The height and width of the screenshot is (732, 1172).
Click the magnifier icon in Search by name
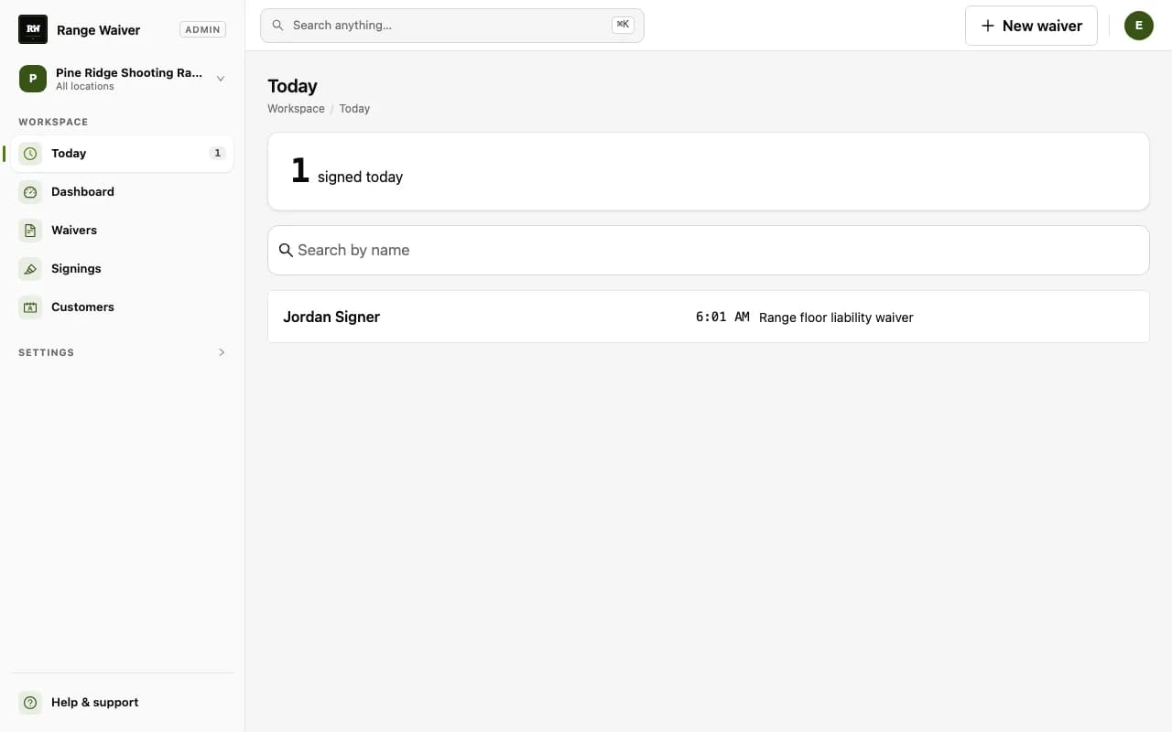click(286, 250)
